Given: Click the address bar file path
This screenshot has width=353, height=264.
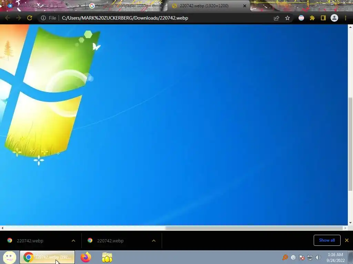Looking at the screenshot, I should pyautogui.click(x=125, y=18).
